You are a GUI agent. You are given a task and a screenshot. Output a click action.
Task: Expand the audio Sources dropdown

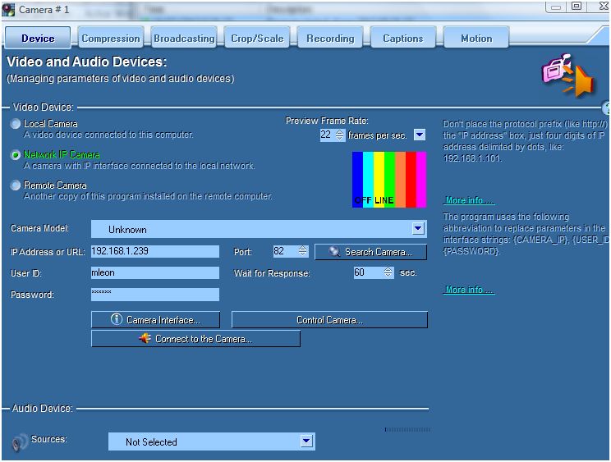click(306, 441)
